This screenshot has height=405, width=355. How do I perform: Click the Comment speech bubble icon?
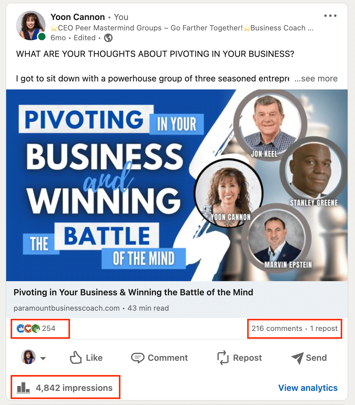pos(138,358)
